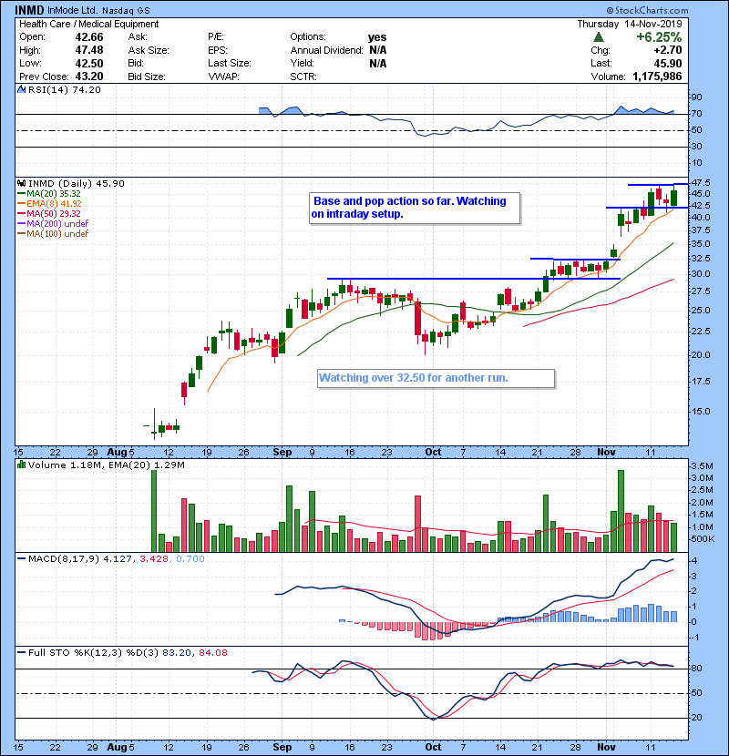This screenshot has width=729, height=756.
Task: Click the INMD (Daily) candlestick icon
Action: coord(21,183)
